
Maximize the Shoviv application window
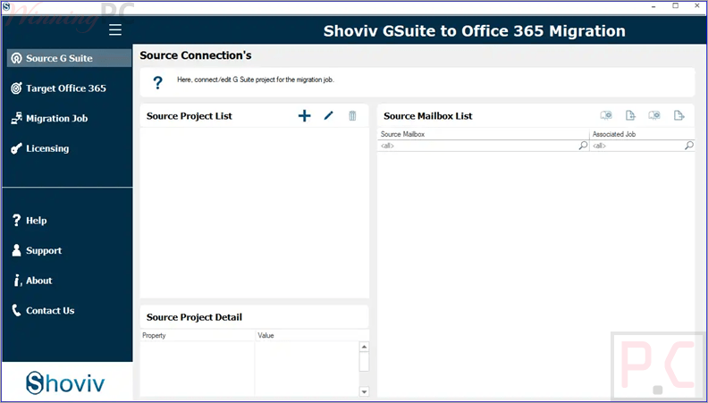(x=676, y=6)
